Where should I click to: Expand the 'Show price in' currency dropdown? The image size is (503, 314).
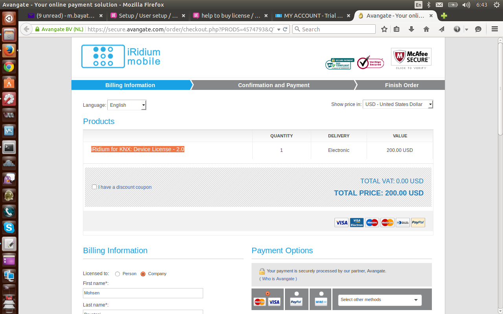click(x=397, y=104)
